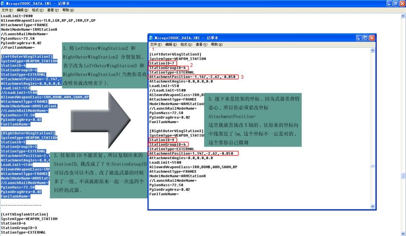Click the header "[LeftWingTankStation]"
This screenshot has height=236, width=406.
point(25,214)
